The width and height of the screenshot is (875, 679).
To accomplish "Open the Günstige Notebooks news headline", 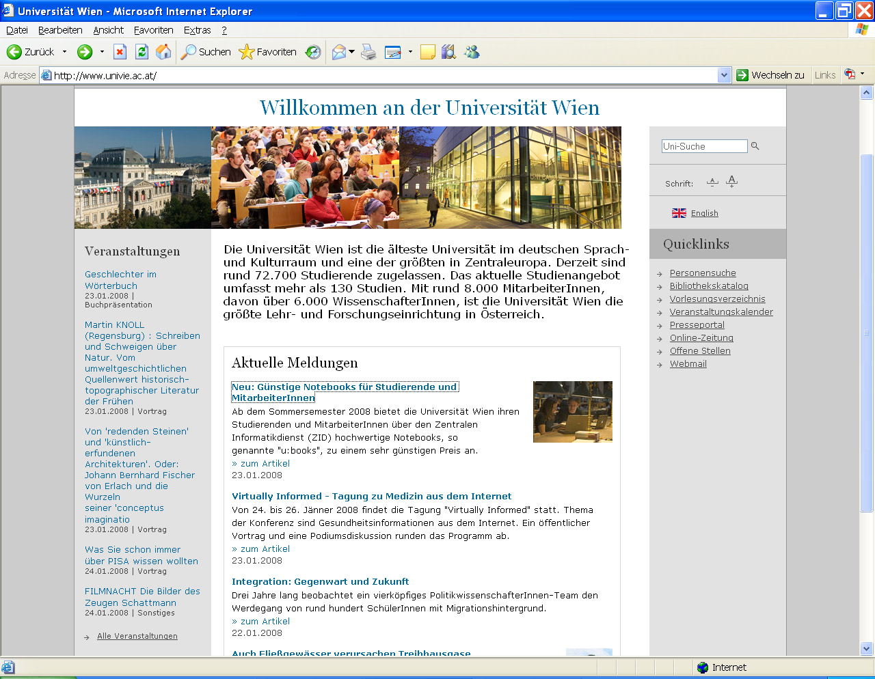I will pyautogui.click(x=345, y=392).
